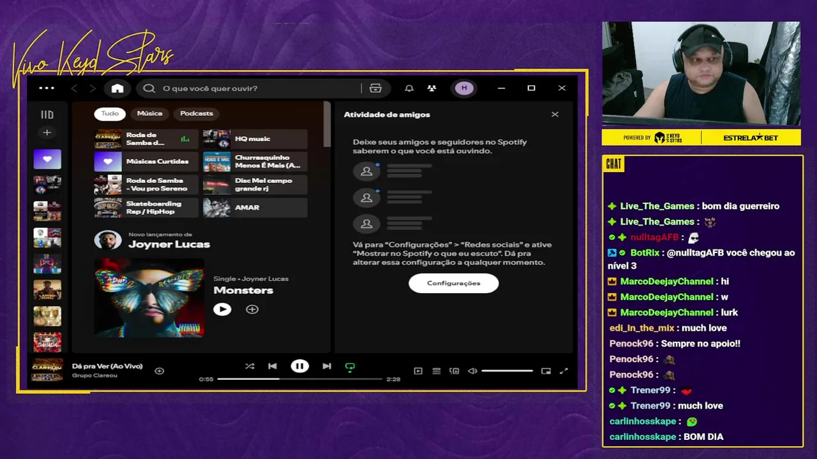Viewport: 817px width, 459px height.
Task: Click now playing cover art thumbnail
Action: pos(47,370)
